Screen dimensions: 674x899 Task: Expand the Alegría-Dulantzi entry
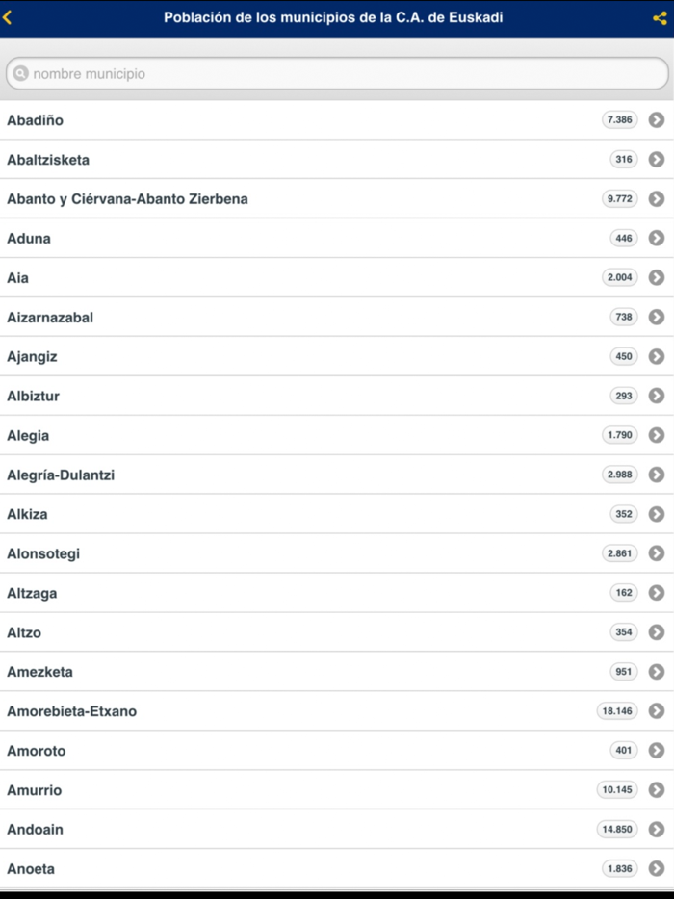coord(657,475)
